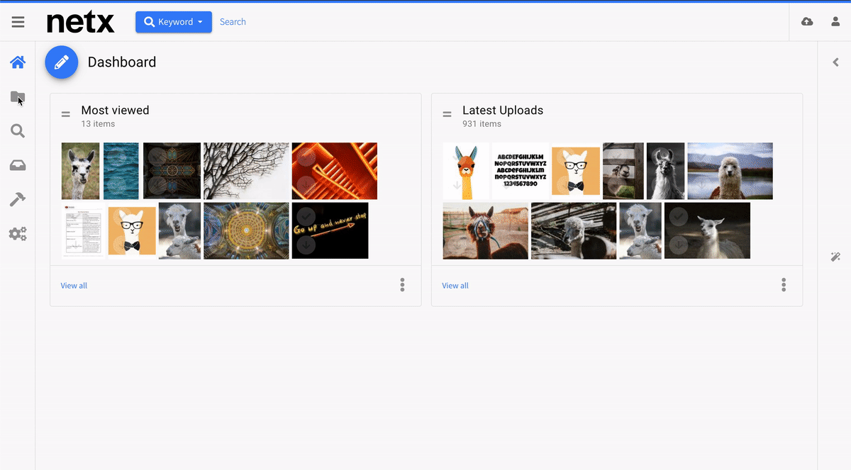Open the hamburger main menu

coord(18,22)
